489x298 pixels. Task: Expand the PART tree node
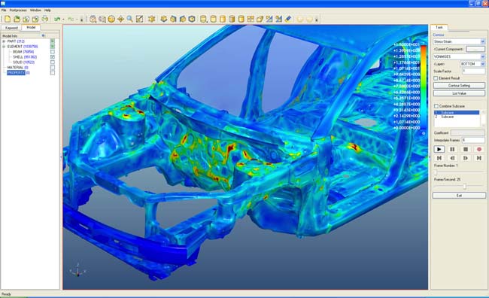pyautogui.click(x=4, y=41)
